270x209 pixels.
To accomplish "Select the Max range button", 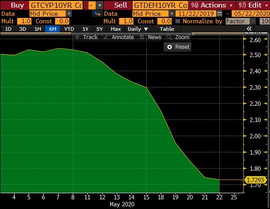I will click(116, 29).
